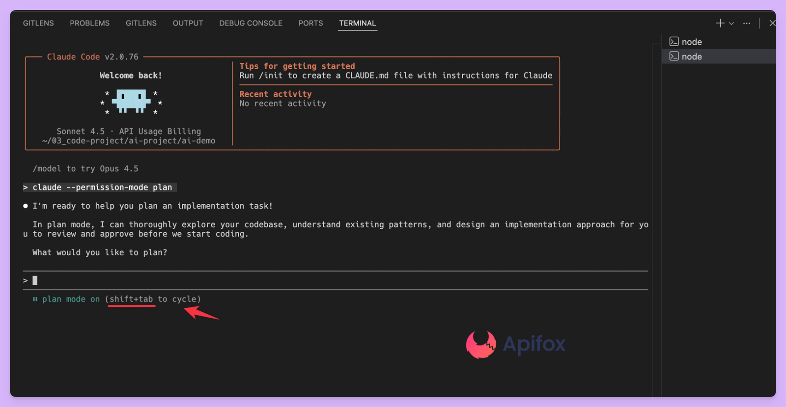
Task: Select the top node terminal in list
Action: 692,42
